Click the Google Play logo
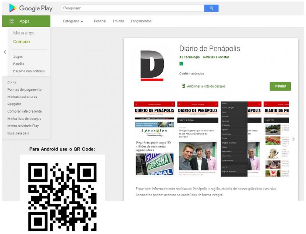This screenshot has height=234, width=306. 31,8
